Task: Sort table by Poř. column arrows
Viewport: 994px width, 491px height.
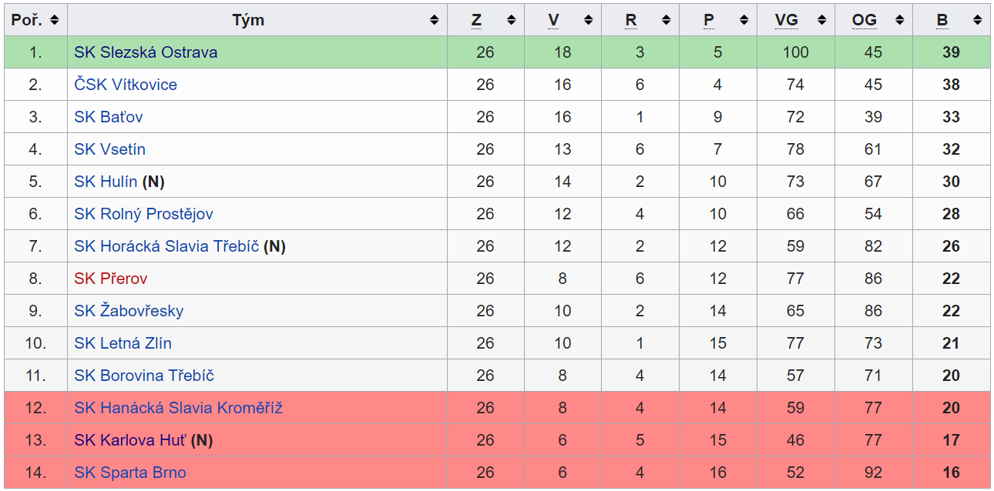Action: pos(55,20)
